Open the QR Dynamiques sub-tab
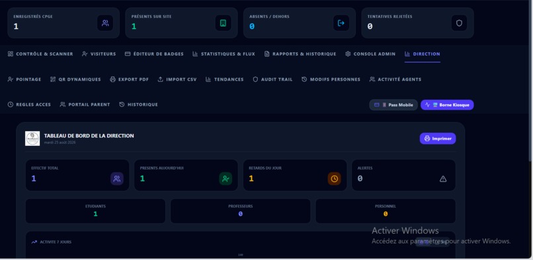533x260 pixels. 75,79
